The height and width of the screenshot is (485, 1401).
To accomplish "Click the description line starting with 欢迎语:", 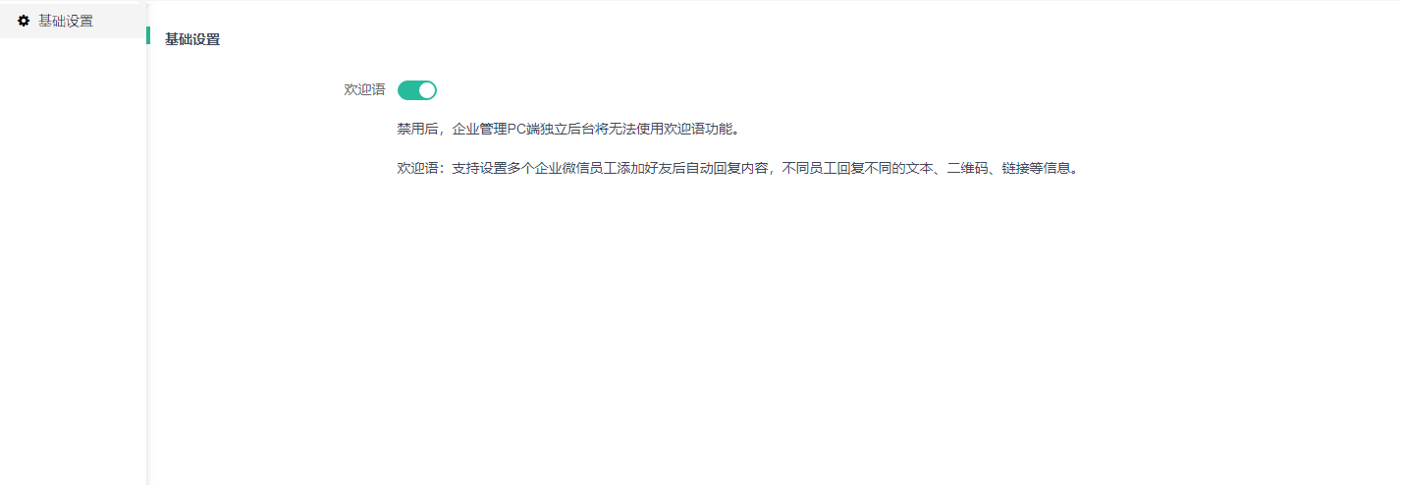I will [x=738, y=168].
